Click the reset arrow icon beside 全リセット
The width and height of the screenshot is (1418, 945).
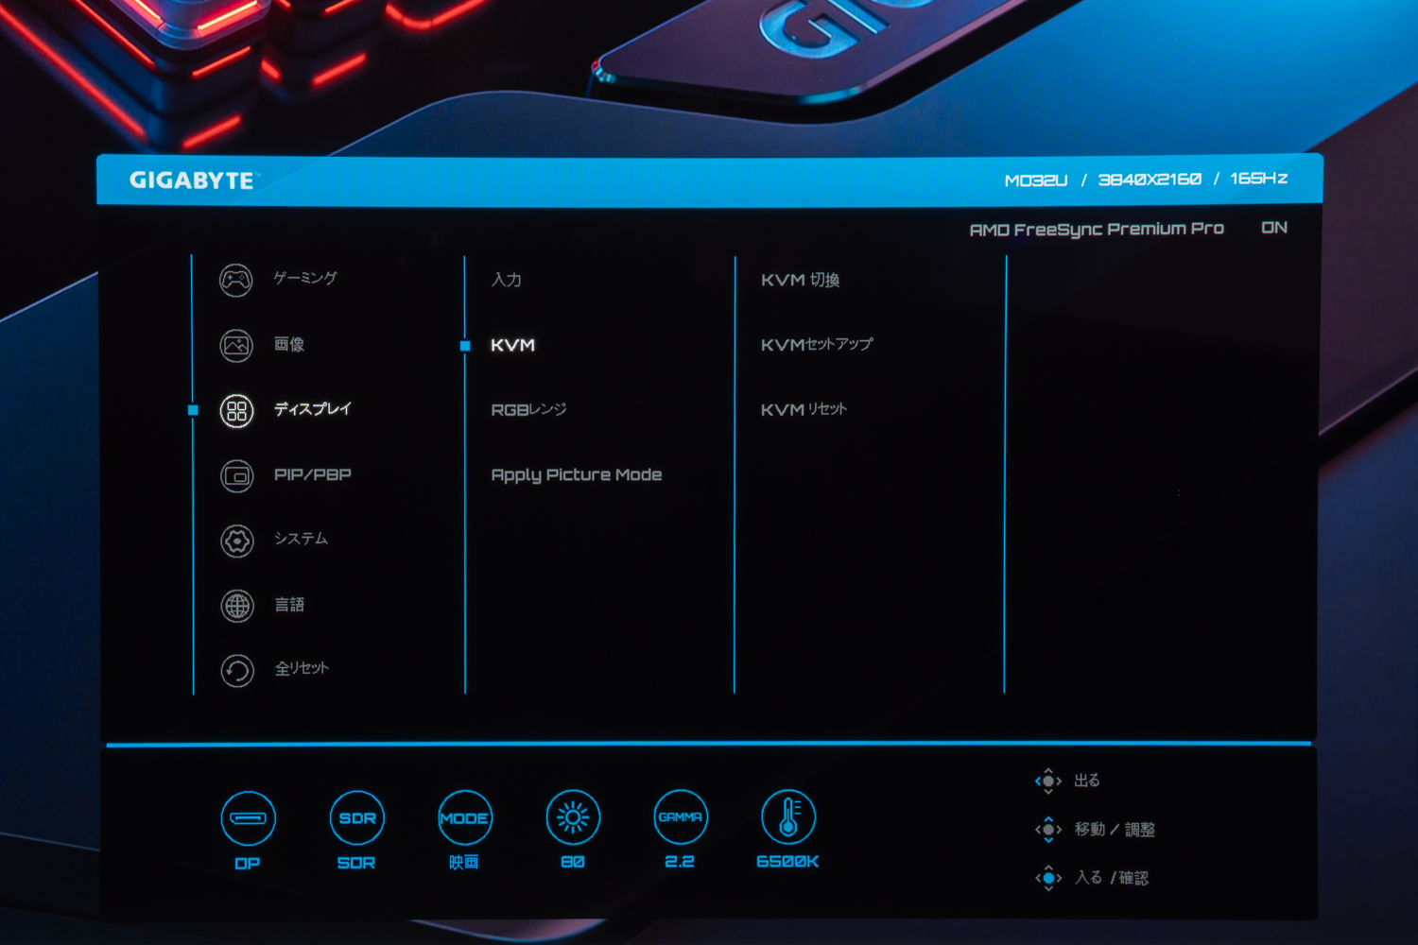point(237,671)
